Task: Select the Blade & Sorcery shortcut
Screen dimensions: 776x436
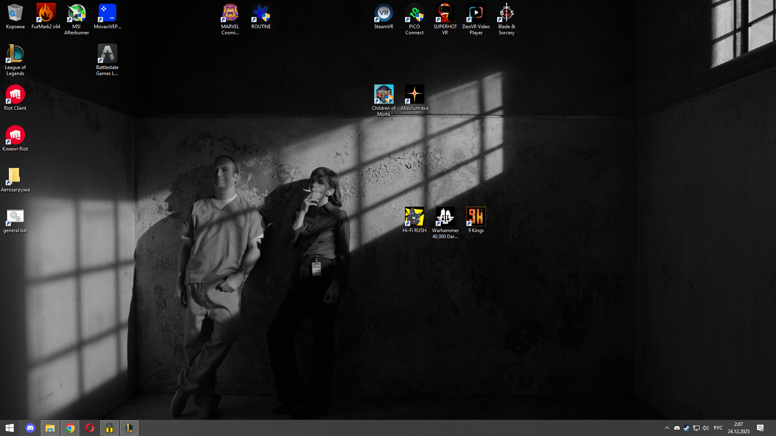Action: [506, 13]
